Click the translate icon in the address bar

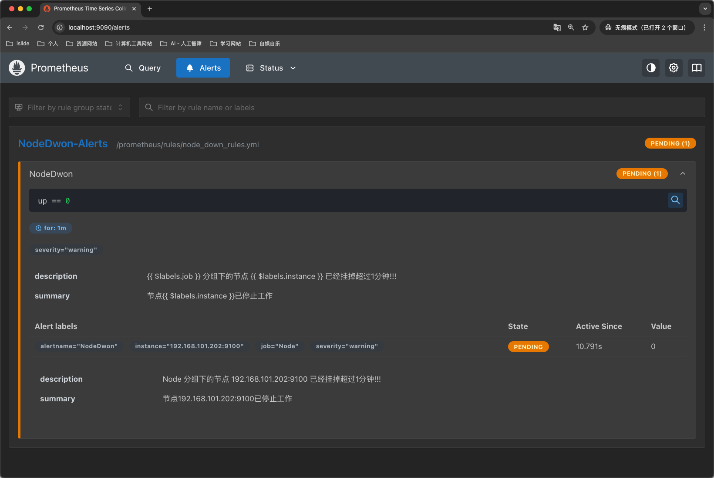pos(557,27)
